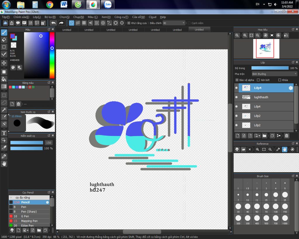This screenshot has height=239, width=299.
Task: Pick the pink swatch in Bảng màu
Action: click(20, 87)
